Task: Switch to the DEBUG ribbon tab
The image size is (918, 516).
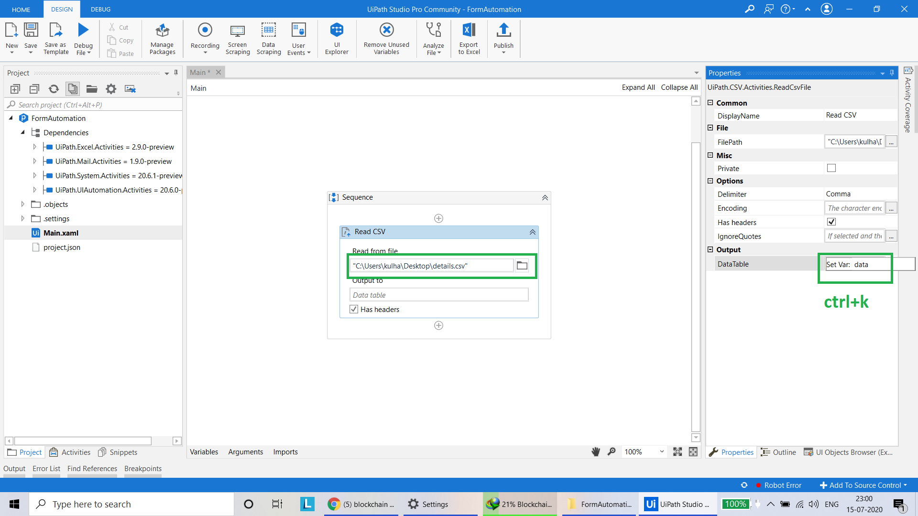Action: (100, 9)
